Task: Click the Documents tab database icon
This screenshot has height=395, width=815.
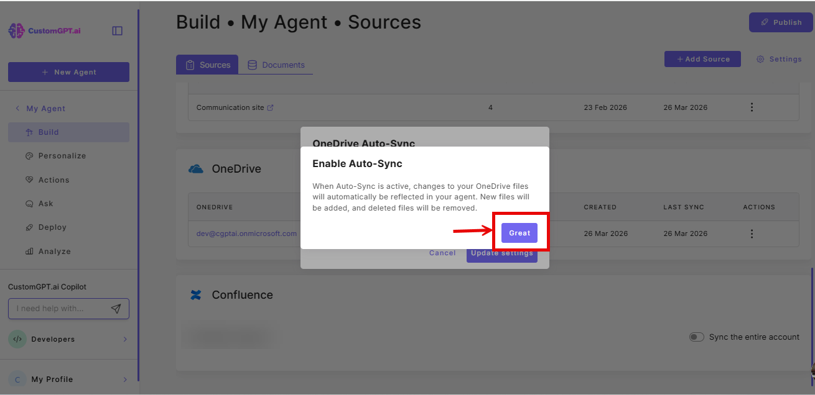Action: (x=252, y=65)
